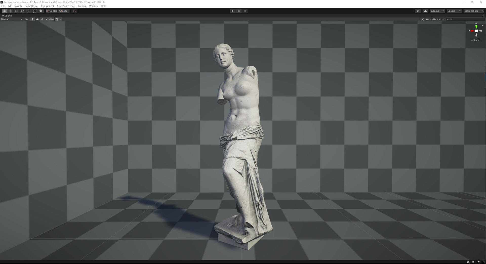Toggle 2D view mode
The width and height of the screenshot is (486, 264).
point(26,19)
